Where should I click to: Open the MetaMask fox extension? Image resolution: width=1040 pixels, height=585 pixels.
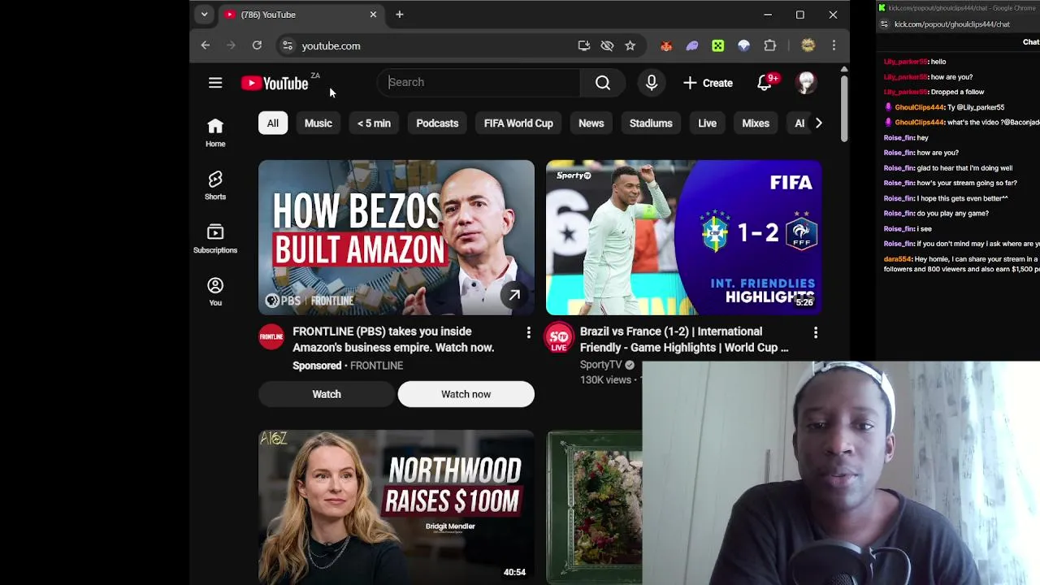[x=666, y=45]
